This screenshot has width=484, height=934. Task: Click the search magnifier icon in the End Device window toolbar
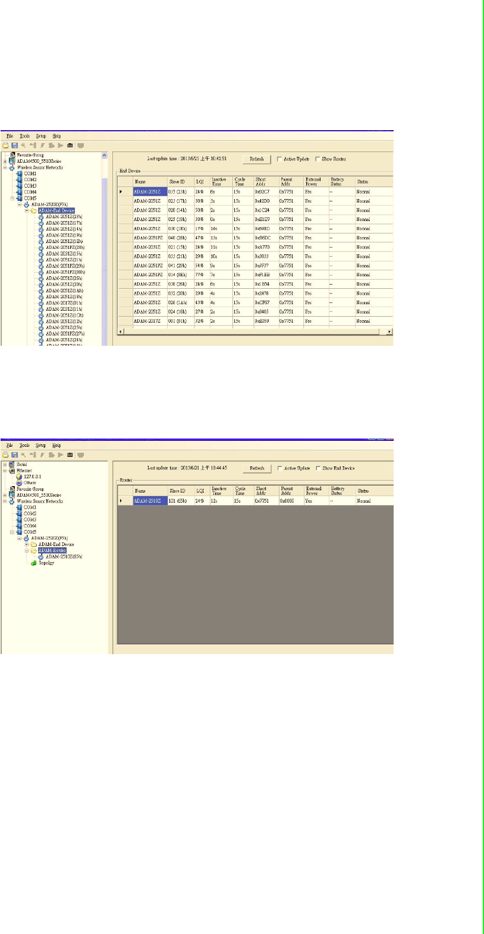pyautogui.click(x=24, y=145)
